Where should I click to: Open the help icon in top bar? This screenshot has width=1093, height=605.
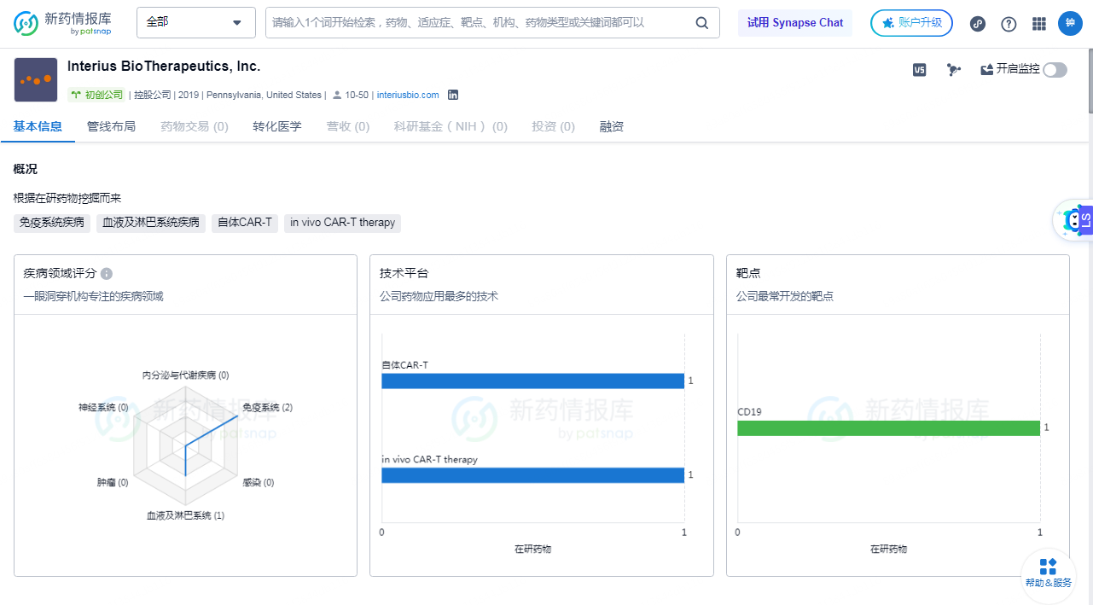1009,24
